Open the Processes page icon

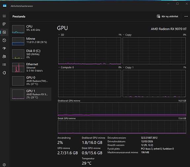(4, 24)
